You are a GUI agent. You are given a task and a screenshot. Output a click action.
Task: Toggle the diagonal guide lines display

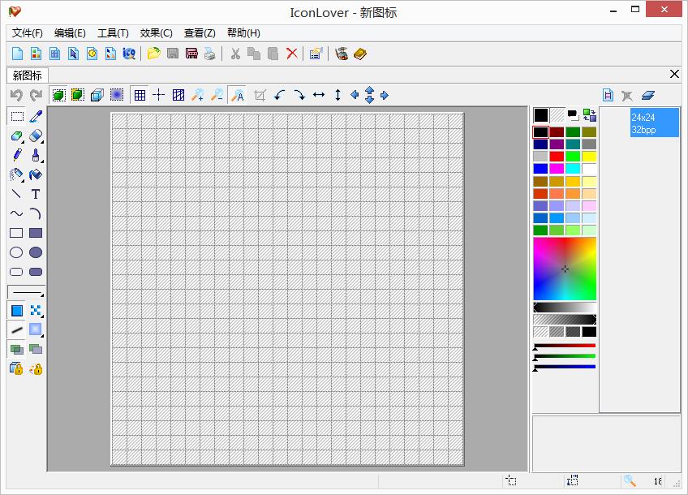click(177, 94)
